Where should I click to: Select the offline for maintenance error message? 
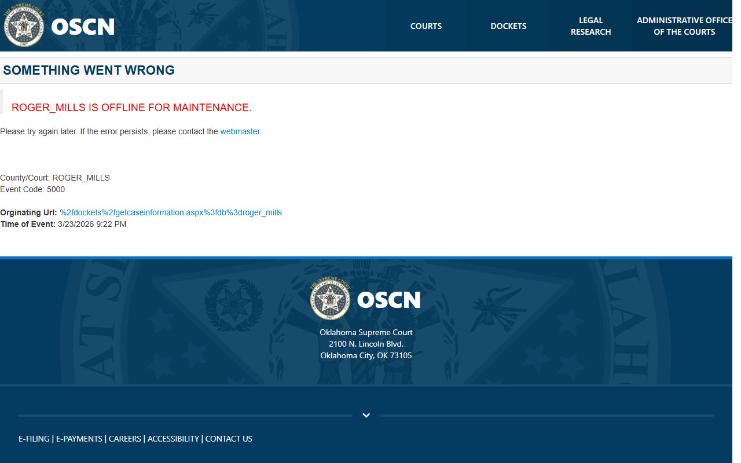click(x=131, y=108)
